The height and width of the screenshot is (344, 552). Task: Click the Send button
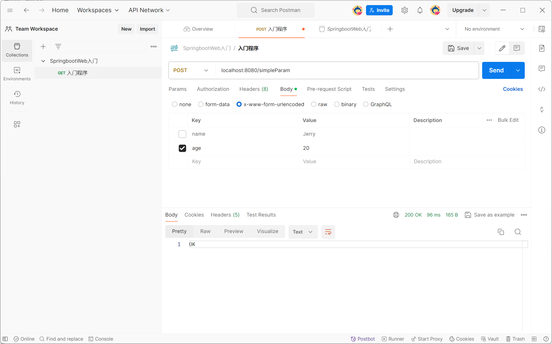pos(496,70)
